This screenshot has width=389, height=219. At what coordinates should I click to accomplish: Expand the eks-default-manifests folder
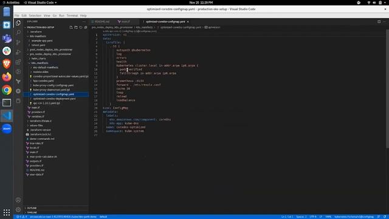tap(45, 68)
